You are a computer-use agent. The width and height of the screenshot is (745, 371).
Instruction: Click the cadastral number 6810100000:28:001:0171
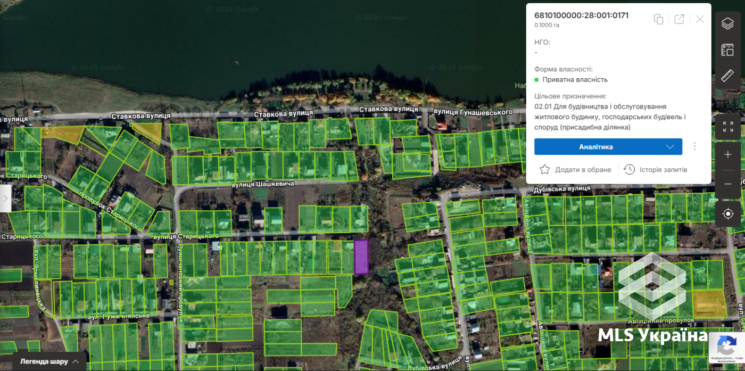coord(581,15)
